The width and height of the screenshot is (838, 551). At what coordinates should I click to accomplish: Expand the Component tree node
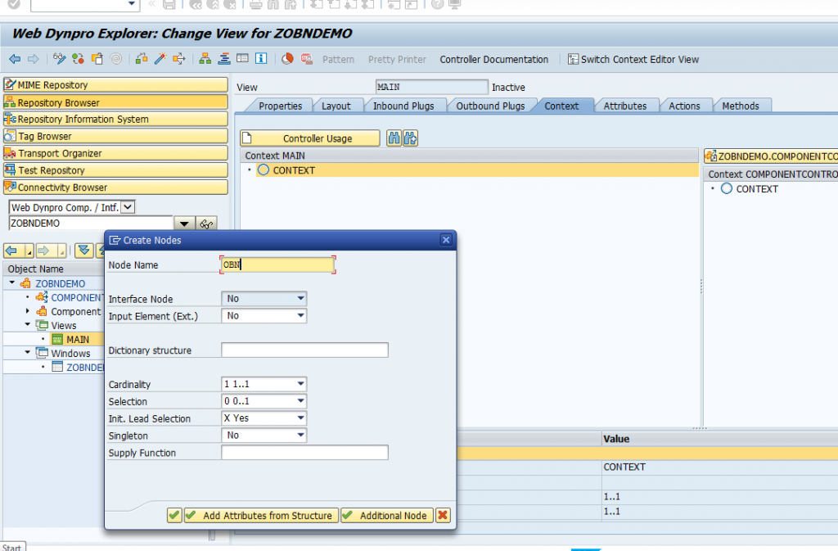[x=28, y=310]
